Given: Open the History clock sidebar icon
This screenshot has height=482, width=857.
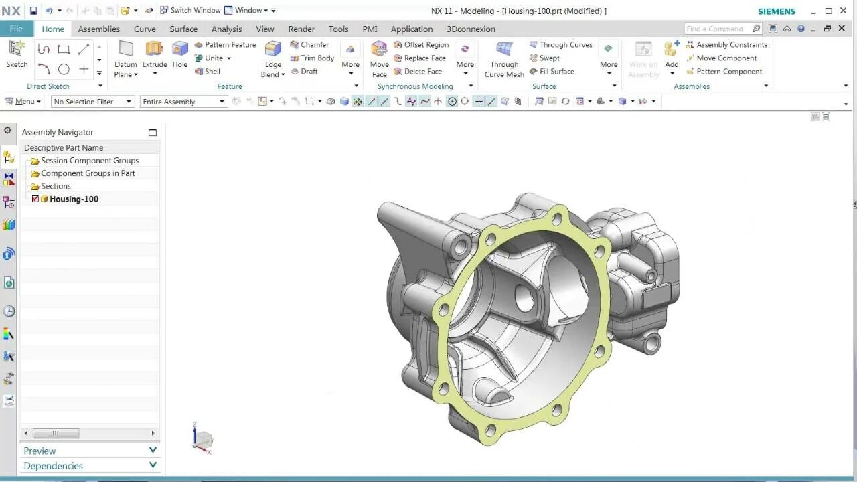Looking at the screenshot, I should click(9, 311).
